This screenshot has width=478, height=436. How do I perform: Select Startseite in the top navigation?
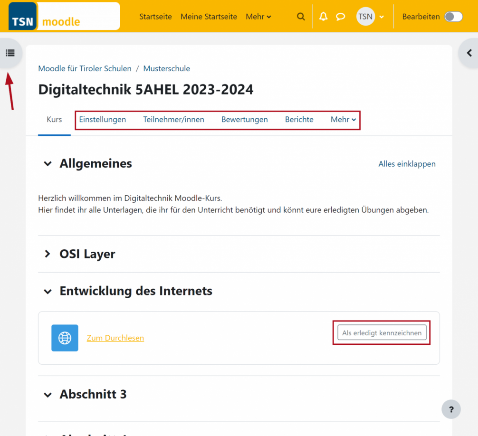point(155,16)
